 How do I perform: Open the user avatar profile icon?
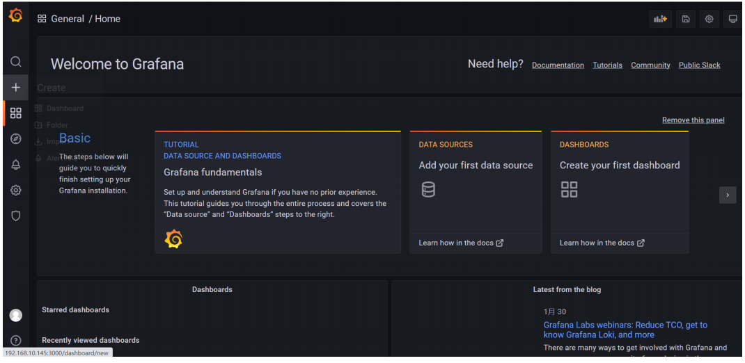tap(16, 315)
